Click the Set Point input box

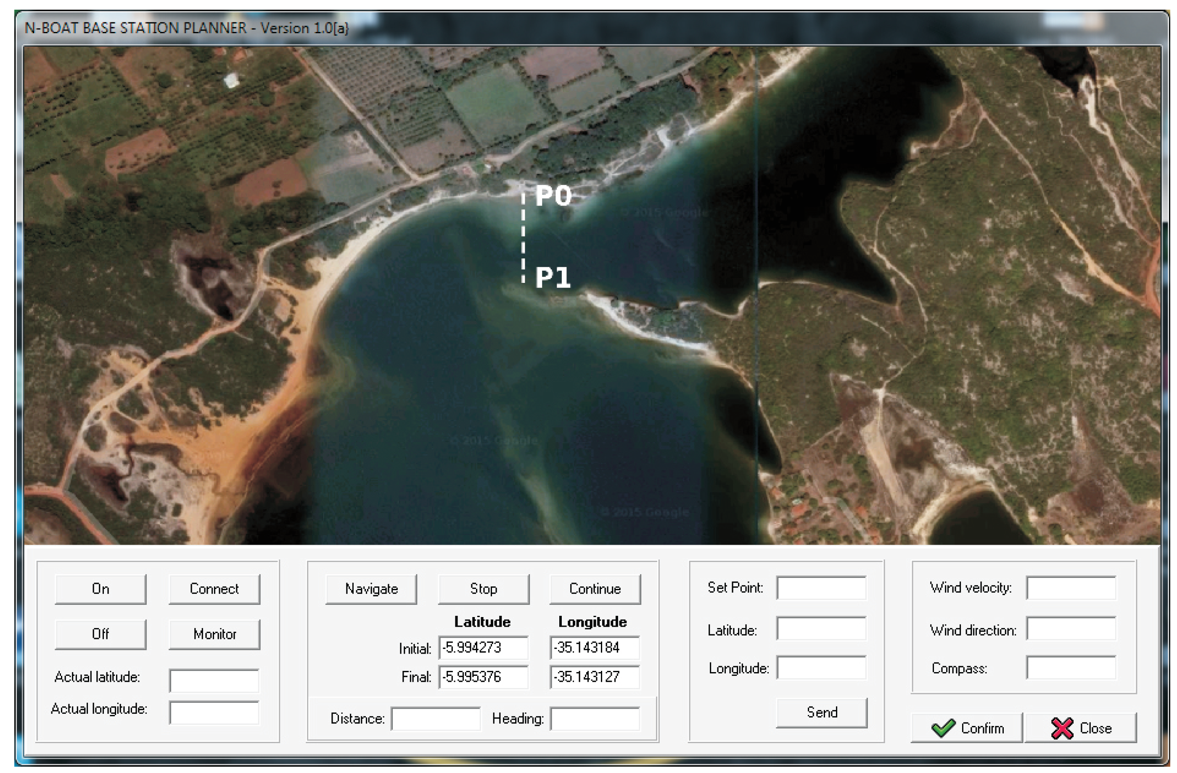click(821, 588)
